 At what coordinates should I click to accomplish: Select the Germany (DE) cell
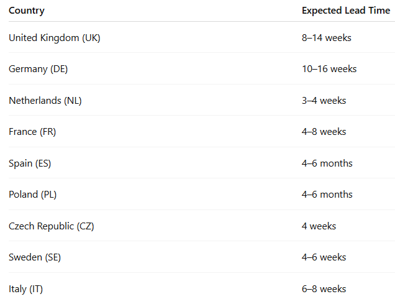click(x=39, y=69)
